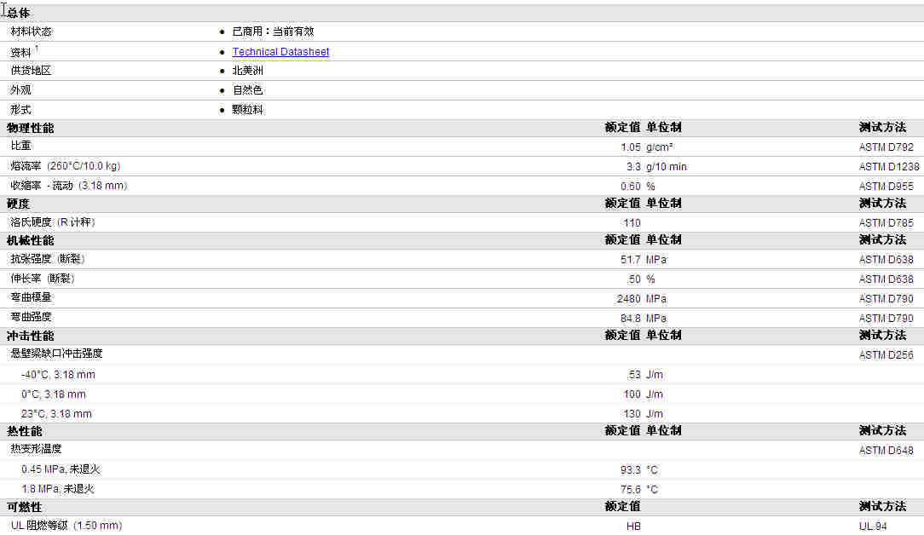Click the ASTM D955 test method
Image resolution: width=924 pixels, height=535 pixels.
tap(886, 187)
